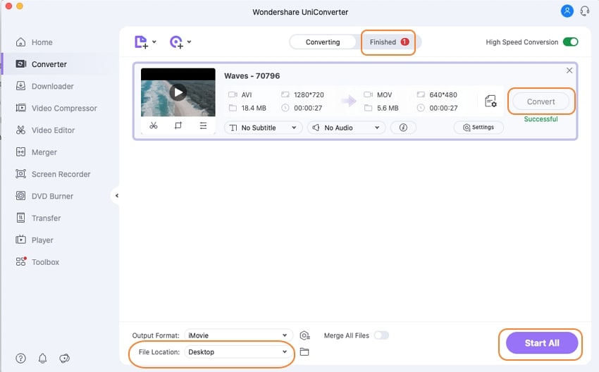Open the Output Format dropdown
The image size is (599, 372).
pos(237,335)
